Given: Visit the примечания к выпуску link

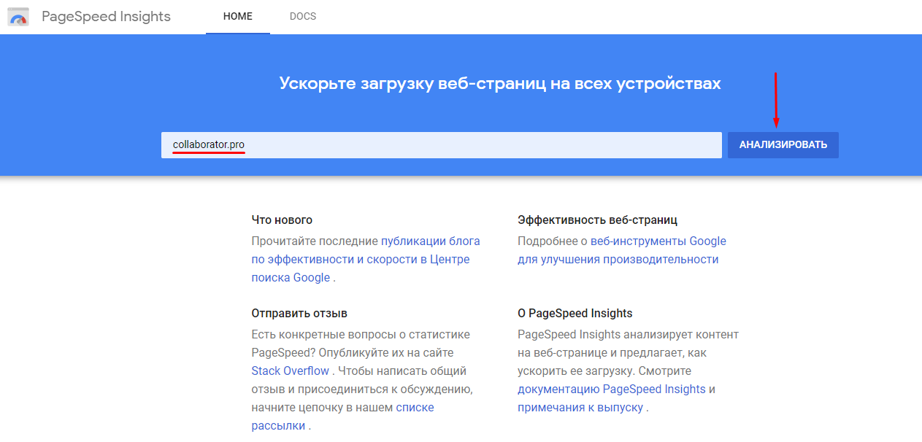Looking at the screenshot, I should pyautogui.click(x=580, y=408).
